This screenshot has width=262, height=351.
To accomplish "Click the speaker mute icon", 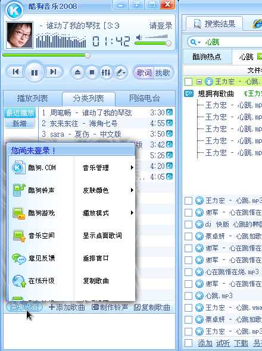I will pyautogui.click(x=139, y=37).
